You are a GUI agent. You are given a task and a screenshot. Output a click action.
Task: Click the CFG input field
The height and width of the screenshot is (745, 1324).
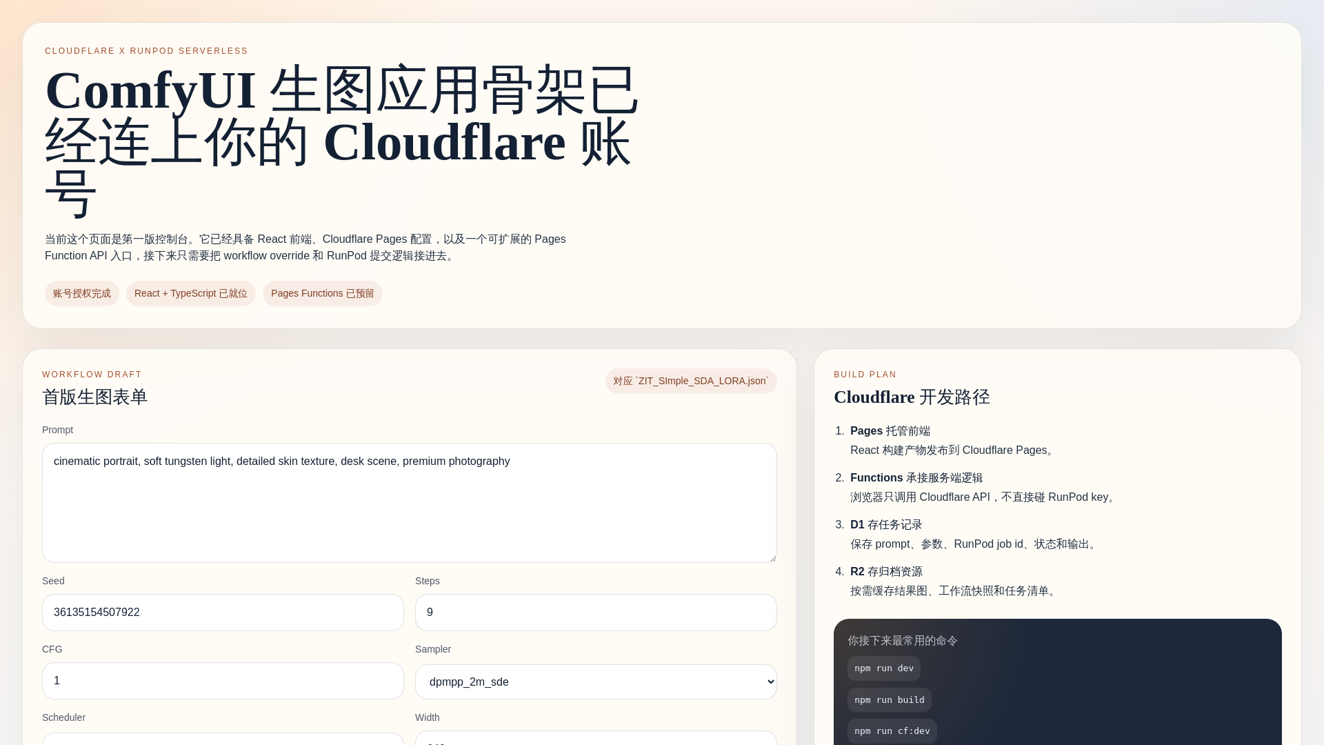(223, 681)
